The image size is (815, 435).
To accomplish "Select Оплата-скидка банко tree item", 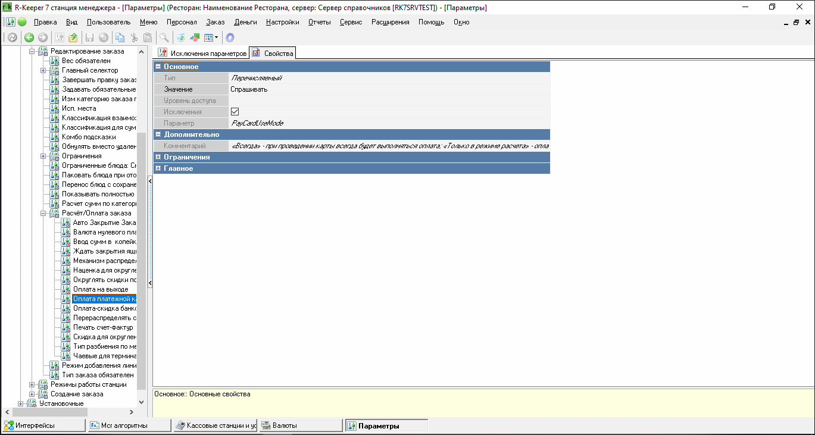I will tap(104, 308).
